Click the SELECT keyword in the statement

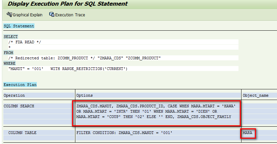[11, 37]
